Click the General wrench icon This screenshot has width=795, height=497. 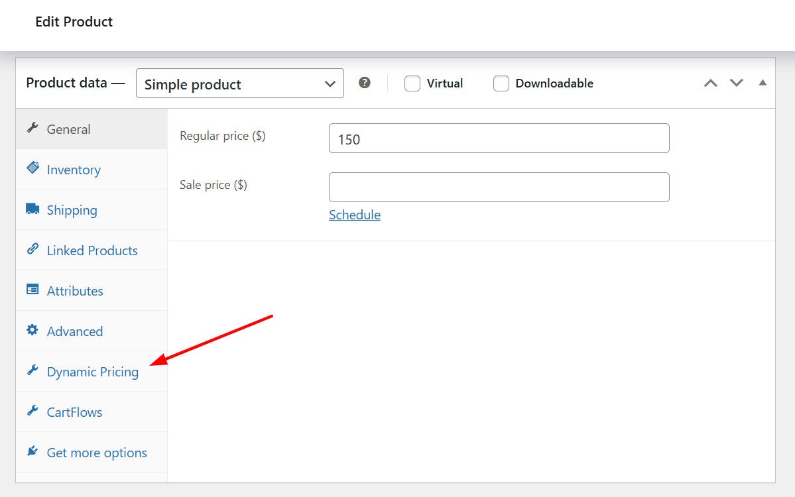pos(32,128)
